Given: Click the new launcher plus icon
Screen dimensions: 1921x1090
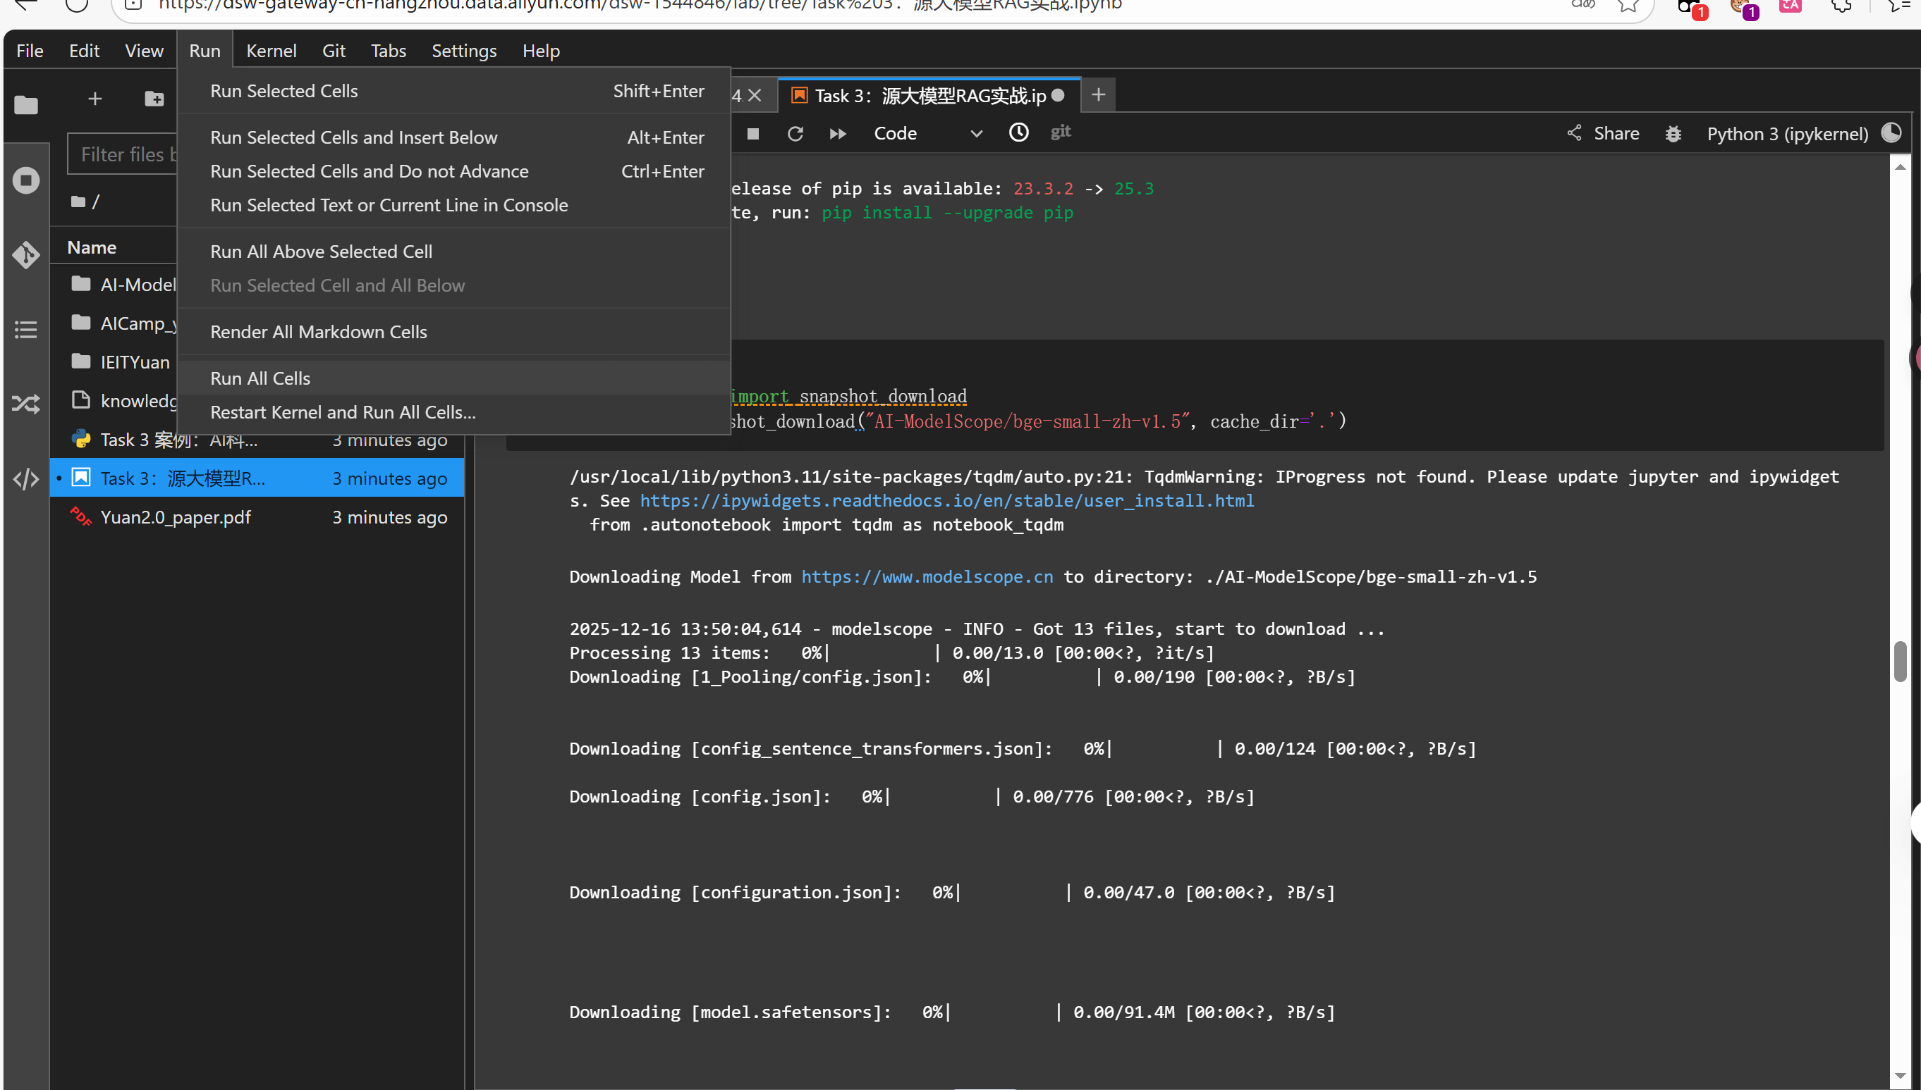Looking at the screenshot, I should click(x=95, y=99).
